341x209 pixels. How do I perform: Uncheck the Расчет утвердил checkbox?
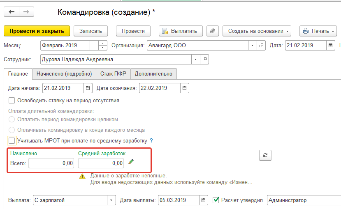(216, 200)
